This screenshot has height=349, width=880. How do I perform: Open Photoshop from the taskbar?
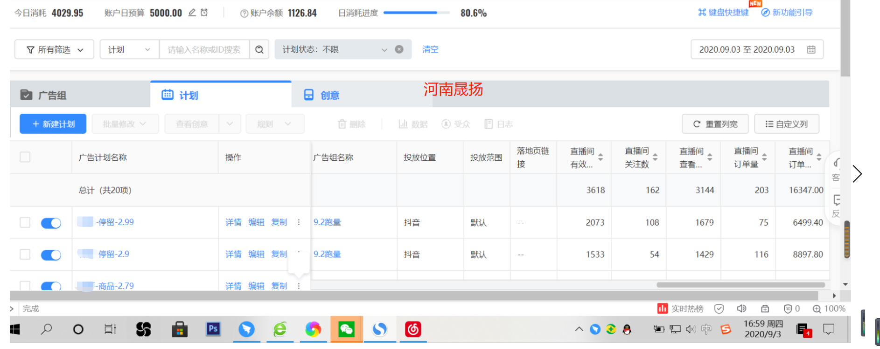point(213,329)
